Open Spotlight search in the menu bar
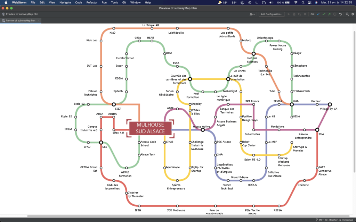The height and width of the screenshot is (222, 356). (303, 2)
